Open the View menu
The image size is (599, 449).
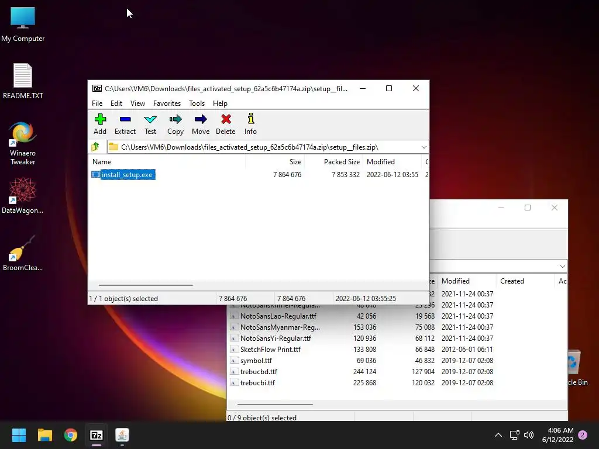(137, 103)
